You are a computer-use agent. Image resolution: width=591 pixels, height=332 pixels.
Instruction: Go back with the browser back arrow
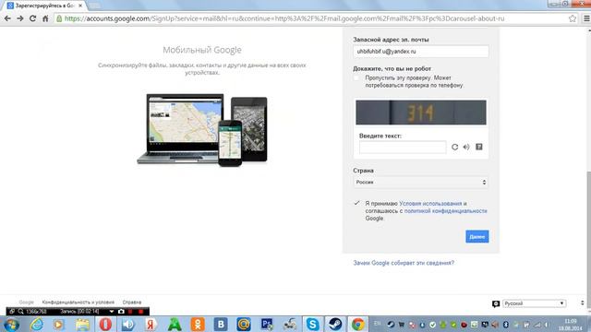click(x=7, y=18)
